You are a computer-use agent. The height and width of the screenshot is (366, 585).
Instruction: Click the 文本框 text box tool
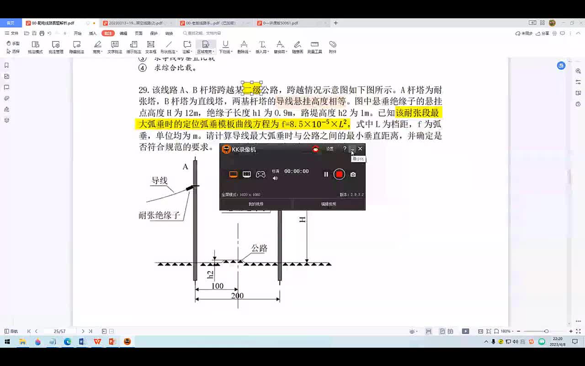150,47
